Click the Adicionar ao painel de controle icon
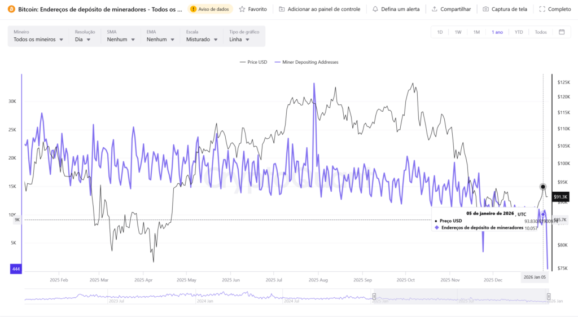This screenshot has height=317, width=578. pos(282,9)
